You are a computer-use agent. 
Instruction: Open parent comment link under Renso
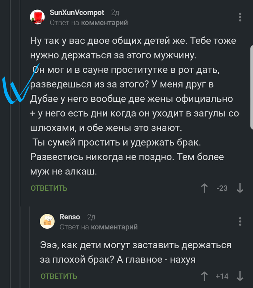[114, 227]
